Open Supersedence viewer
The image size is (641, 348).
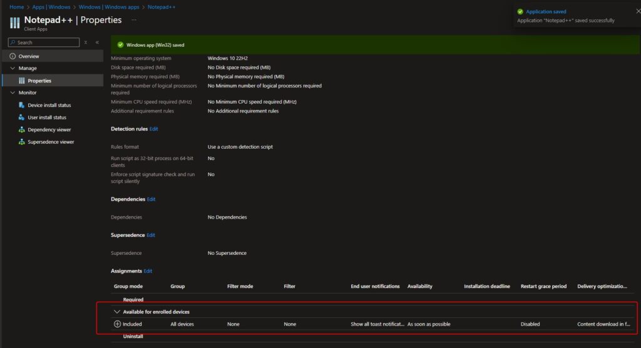coord(51,142)
